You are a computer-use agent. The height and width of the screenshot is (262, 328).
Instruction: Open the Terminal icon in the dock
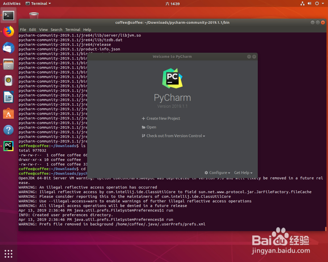pos(9,15)
